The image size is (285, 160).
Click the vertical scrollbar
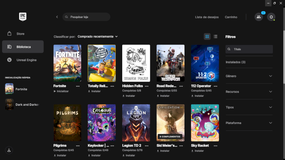click(284, 57)
